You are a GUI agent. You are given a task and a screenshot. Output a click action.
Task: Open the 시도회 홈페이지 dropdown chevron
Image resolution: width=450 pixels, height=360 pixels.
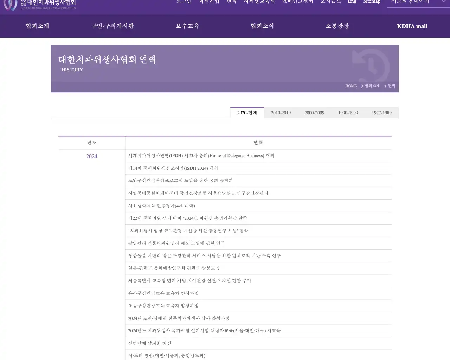click(x=444, y=2)
